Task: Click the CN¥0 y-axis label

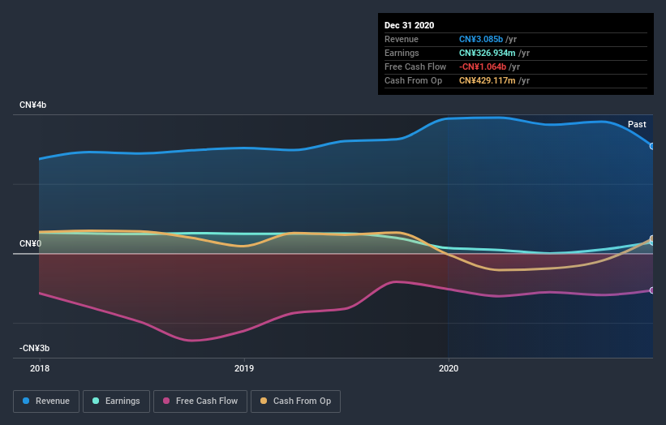Action: [x=31, y=243]
